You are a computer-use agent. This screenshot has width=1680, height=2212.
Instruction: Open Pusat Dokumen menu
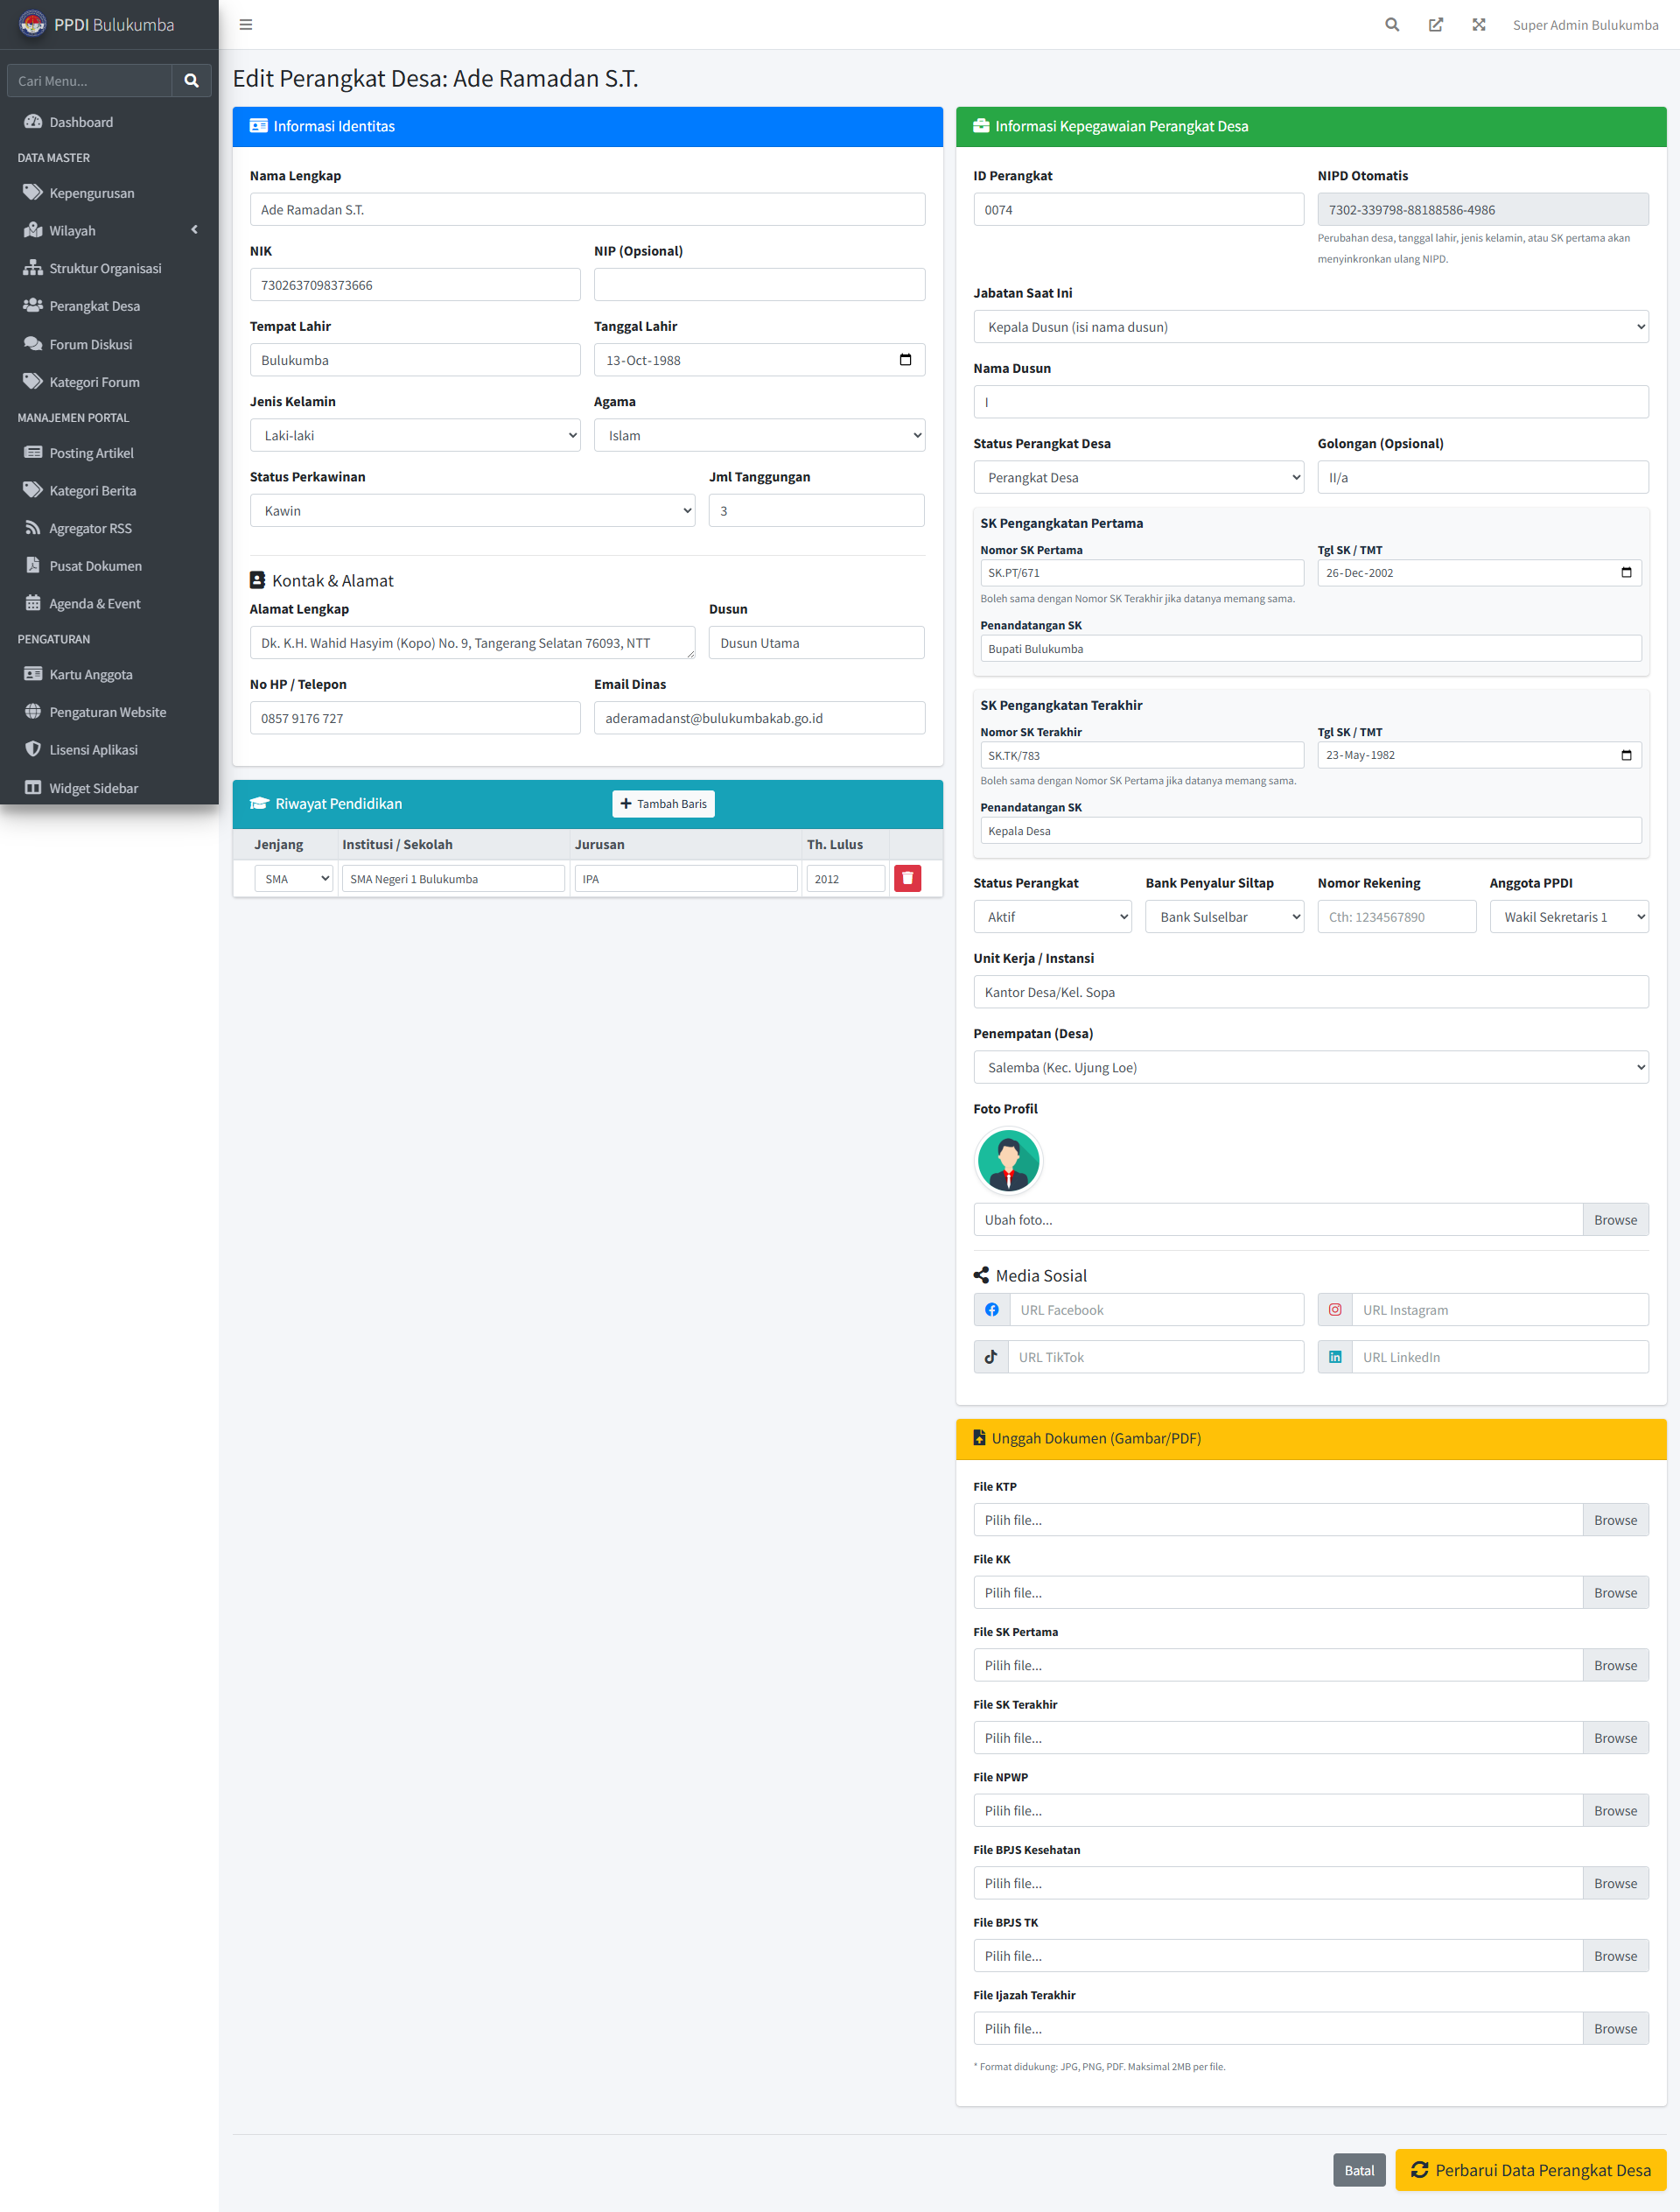coord(109,566)
